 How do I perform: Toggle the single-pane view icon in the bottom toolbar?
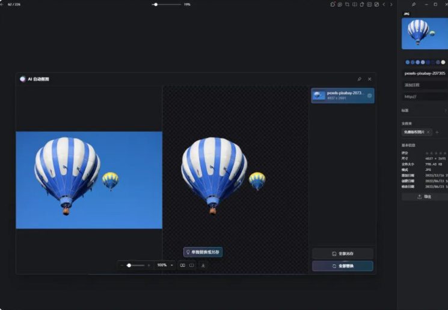pyautogui.click(x=192, y=265)
